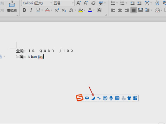
Task: Apply superscript formatting
Action: click(57, 10)
